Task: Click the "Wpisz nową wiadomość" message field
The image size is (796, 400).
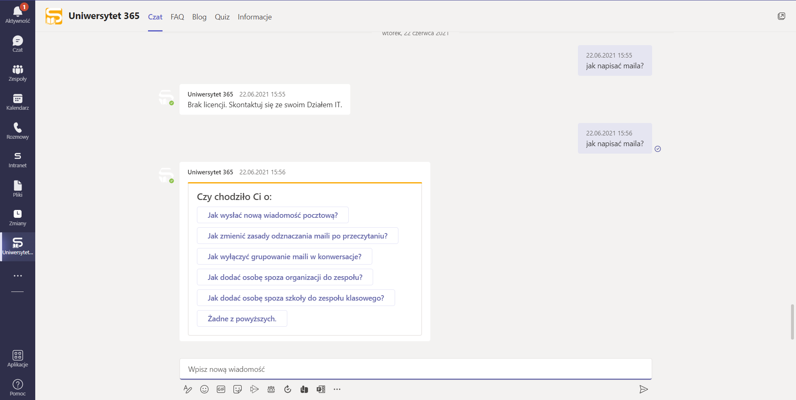Action: (x=415, y=369)
